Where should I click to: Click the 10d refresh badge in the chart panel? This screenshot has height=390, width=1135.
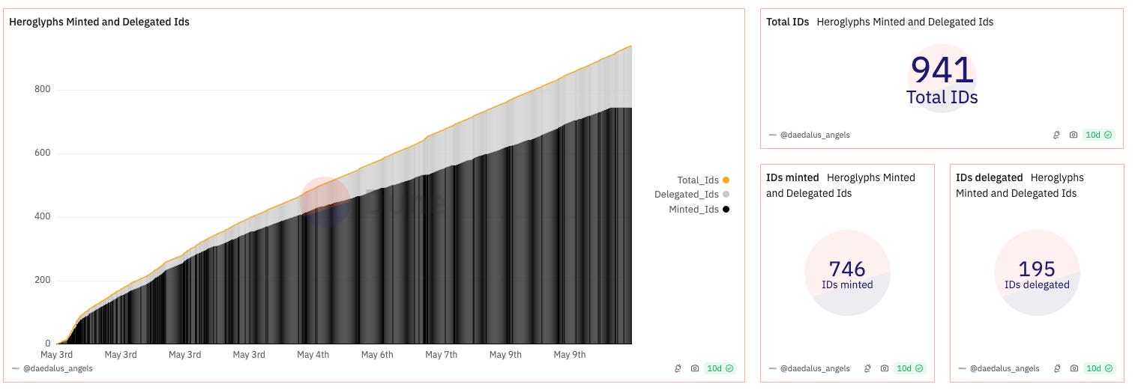tap(720, 368)
